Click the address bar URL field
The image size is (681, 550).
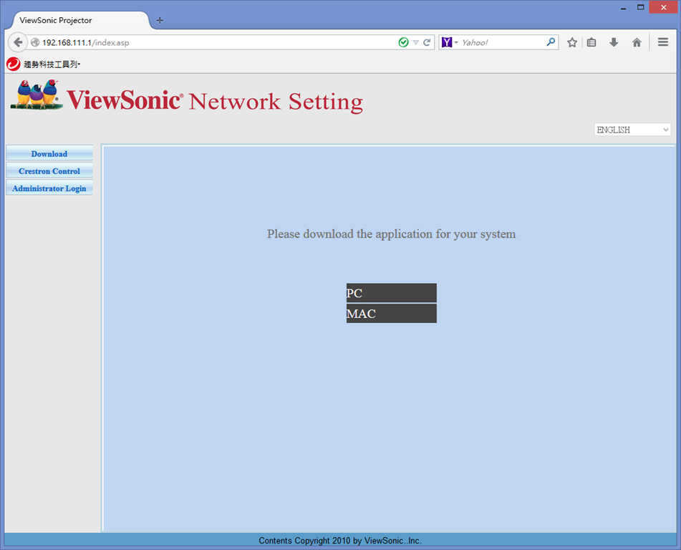point(217,42)
